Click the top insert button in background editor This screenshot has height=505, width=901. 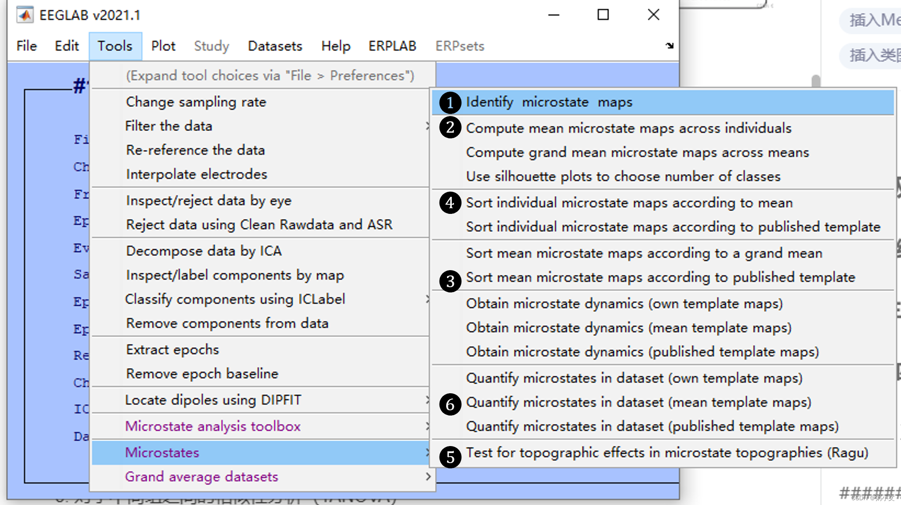tap(871, 20)
